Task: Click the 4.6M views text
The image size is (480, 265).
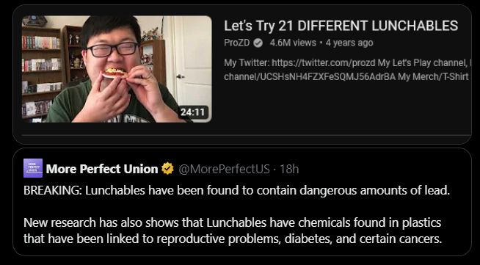Action: [293, 43]
